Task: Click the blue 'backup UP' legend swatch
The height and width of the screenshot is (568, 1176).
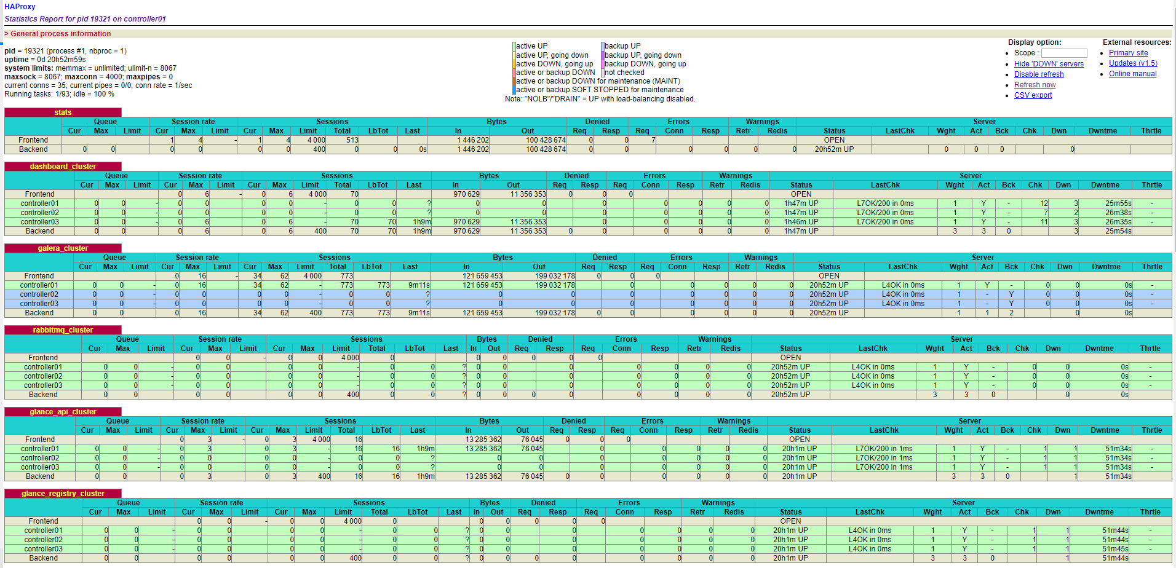Action: tap(603, 46)
